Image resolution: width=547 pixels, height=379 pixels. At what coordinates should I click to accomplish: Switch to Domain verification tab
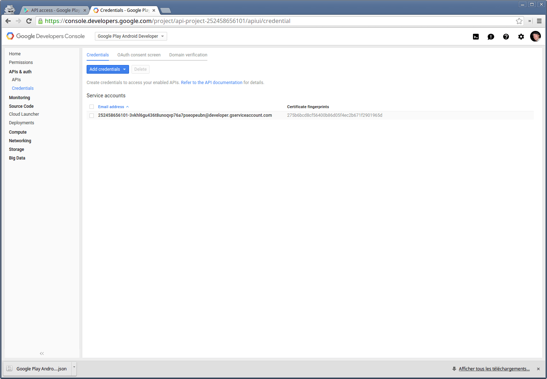point(188,55)
